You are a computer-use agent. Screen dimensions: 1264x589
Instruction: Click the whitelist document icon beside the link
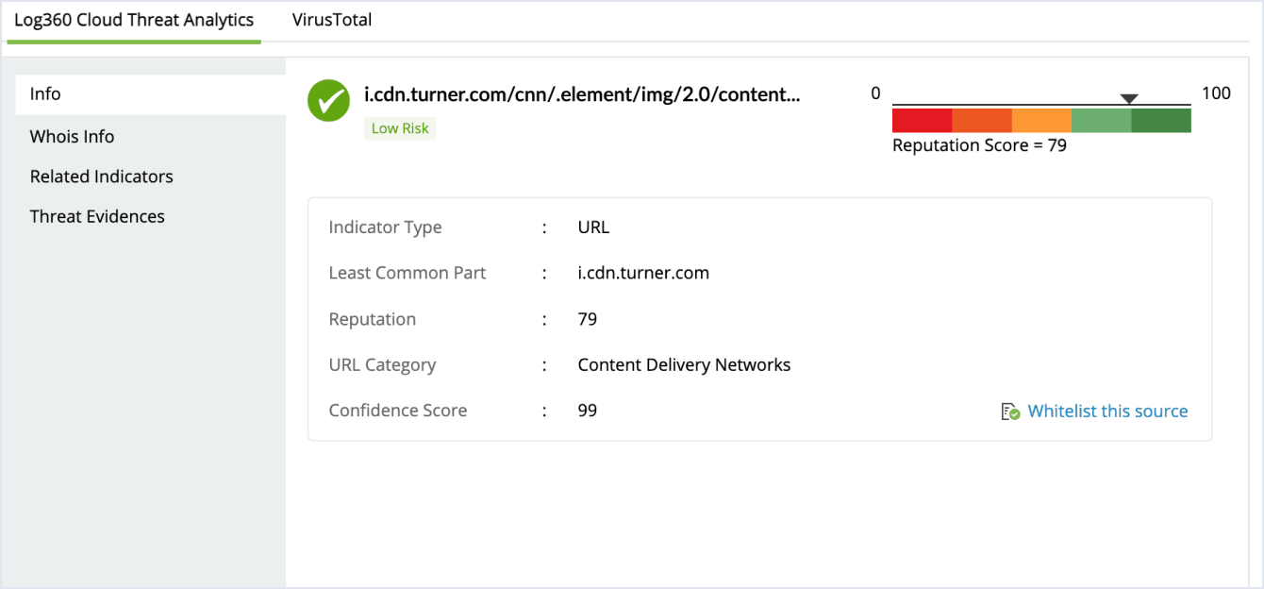click(1007, 411)
